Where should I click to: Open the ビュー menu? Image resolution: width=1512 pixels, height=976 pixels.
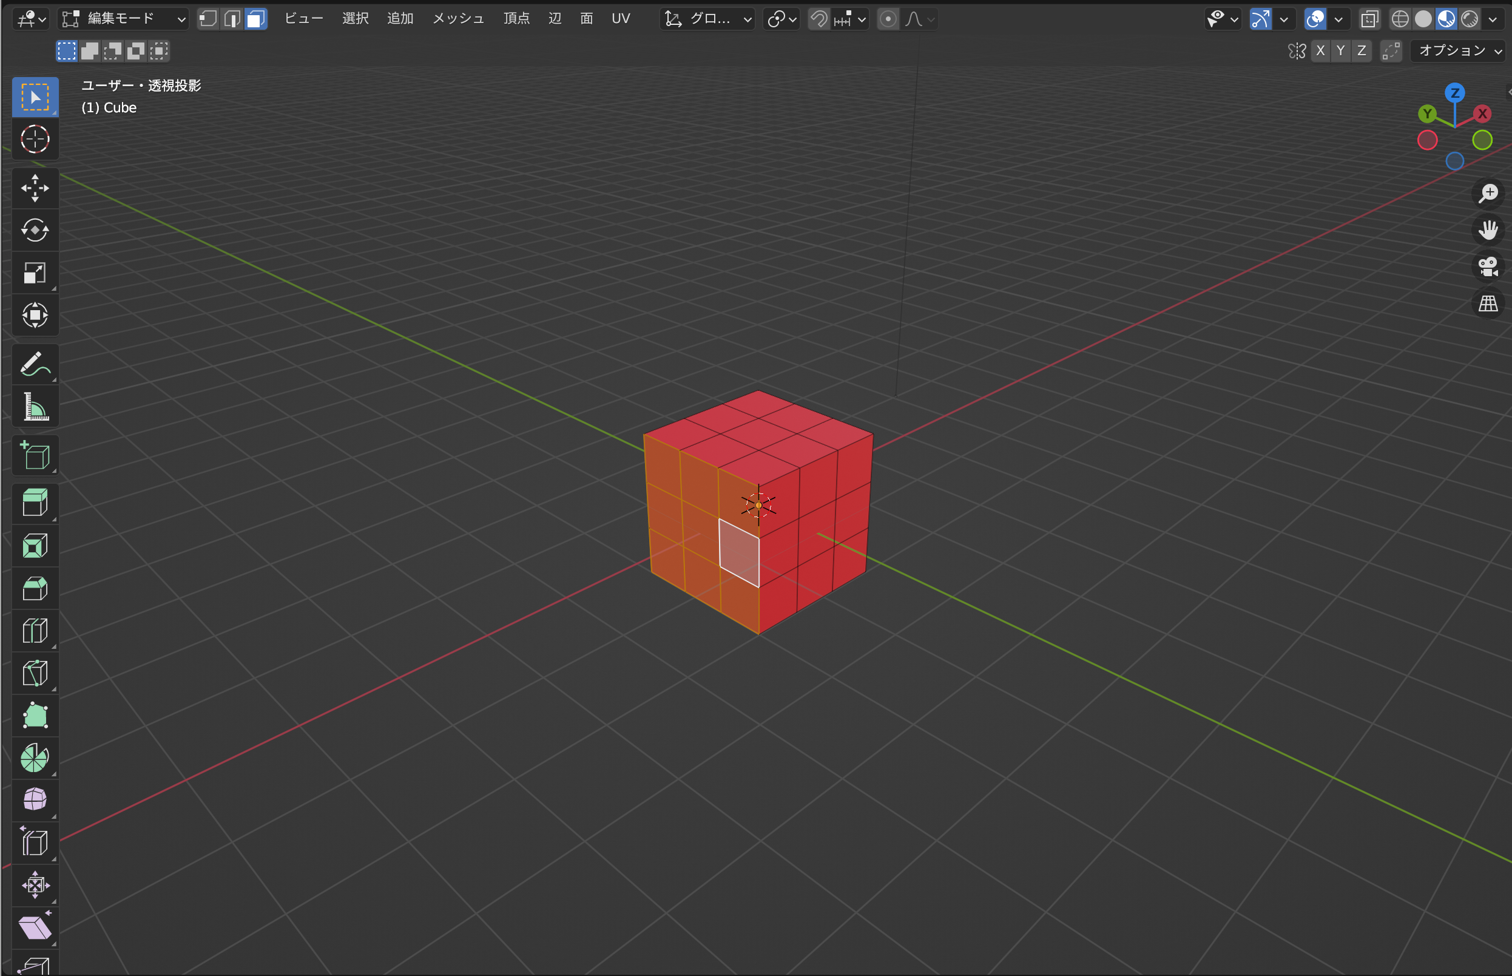click(x=303, y=19)
